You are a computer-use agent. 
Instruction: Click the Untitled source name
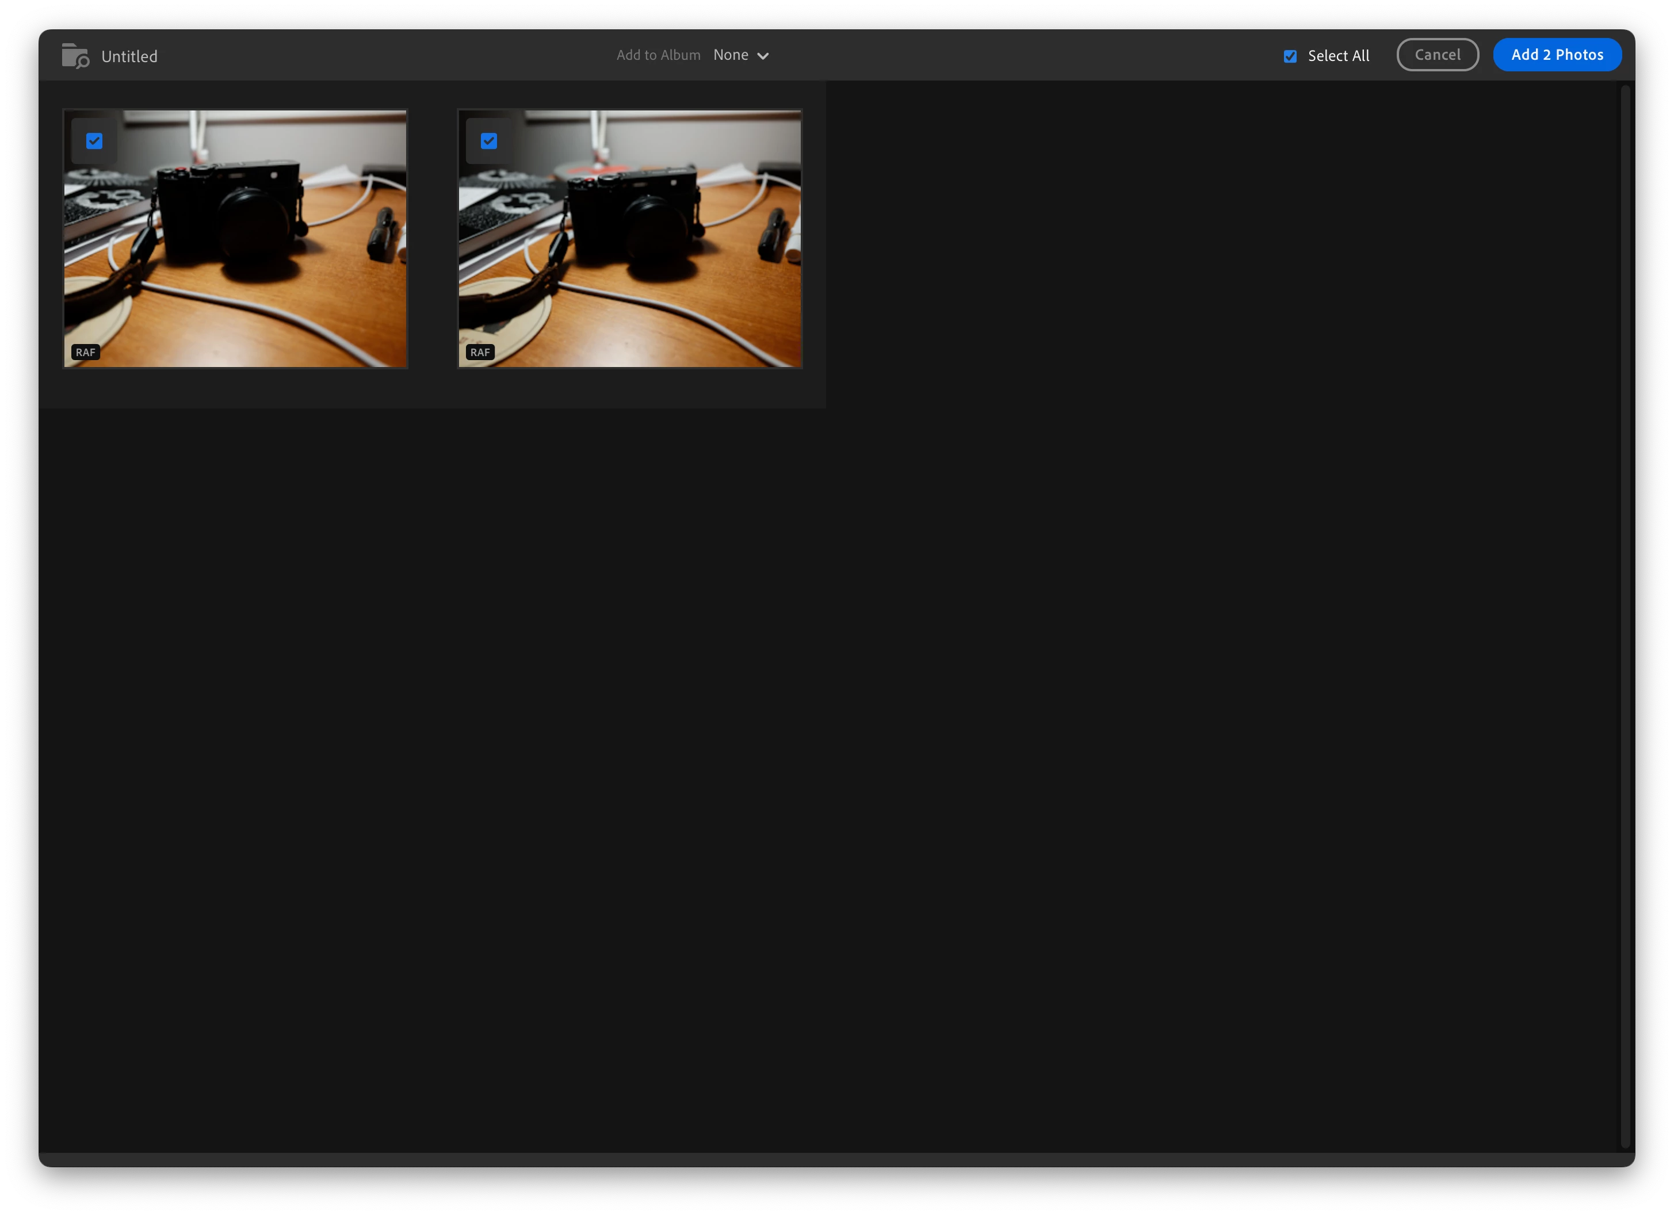point(129,57)
